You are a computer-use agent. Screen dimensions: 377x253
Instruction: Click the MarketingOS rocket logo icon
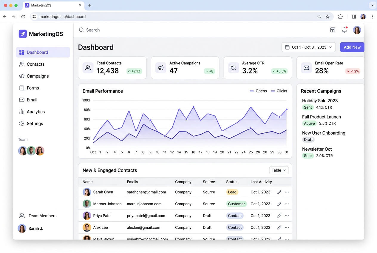click(x=23, y=34)
